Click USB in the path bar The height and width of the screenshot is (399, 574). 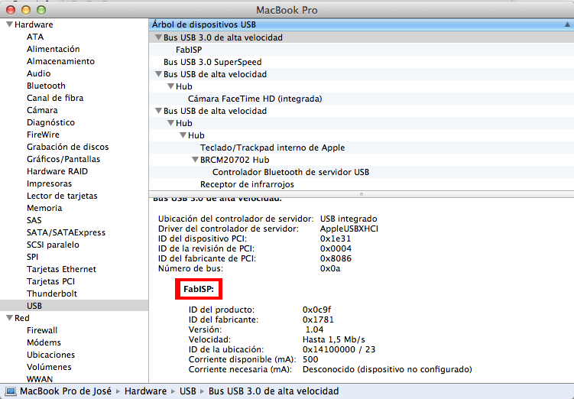coord(188,391)
